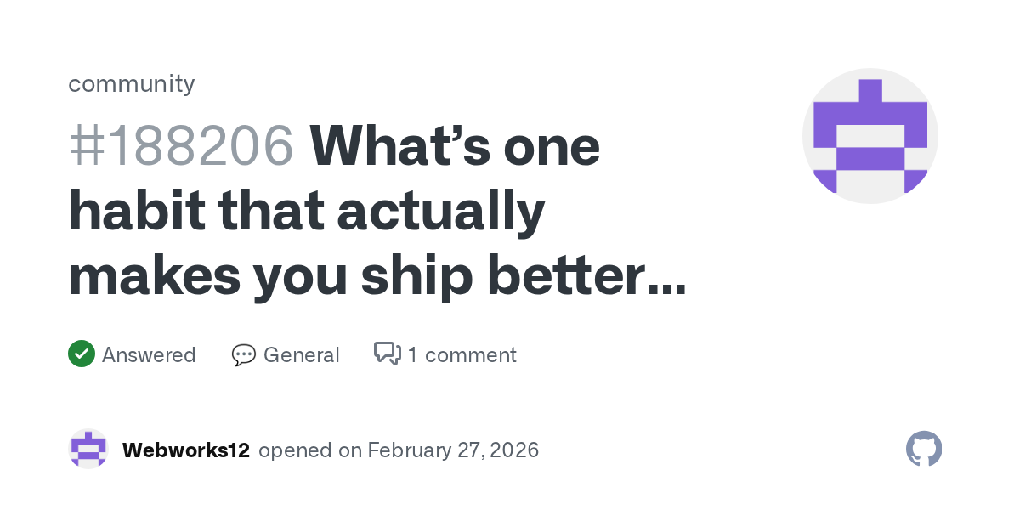
Task: Click the date February 27, 2026
Action: [x=453, y=450]
